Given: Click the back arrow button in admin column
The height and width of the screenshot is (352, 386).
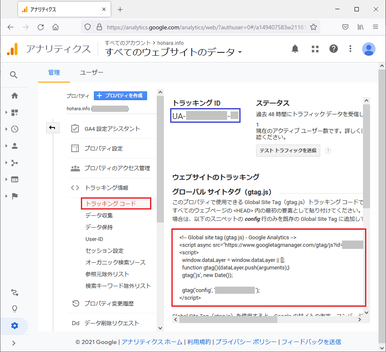Looking at the screenshot, I should coord(53,128).
